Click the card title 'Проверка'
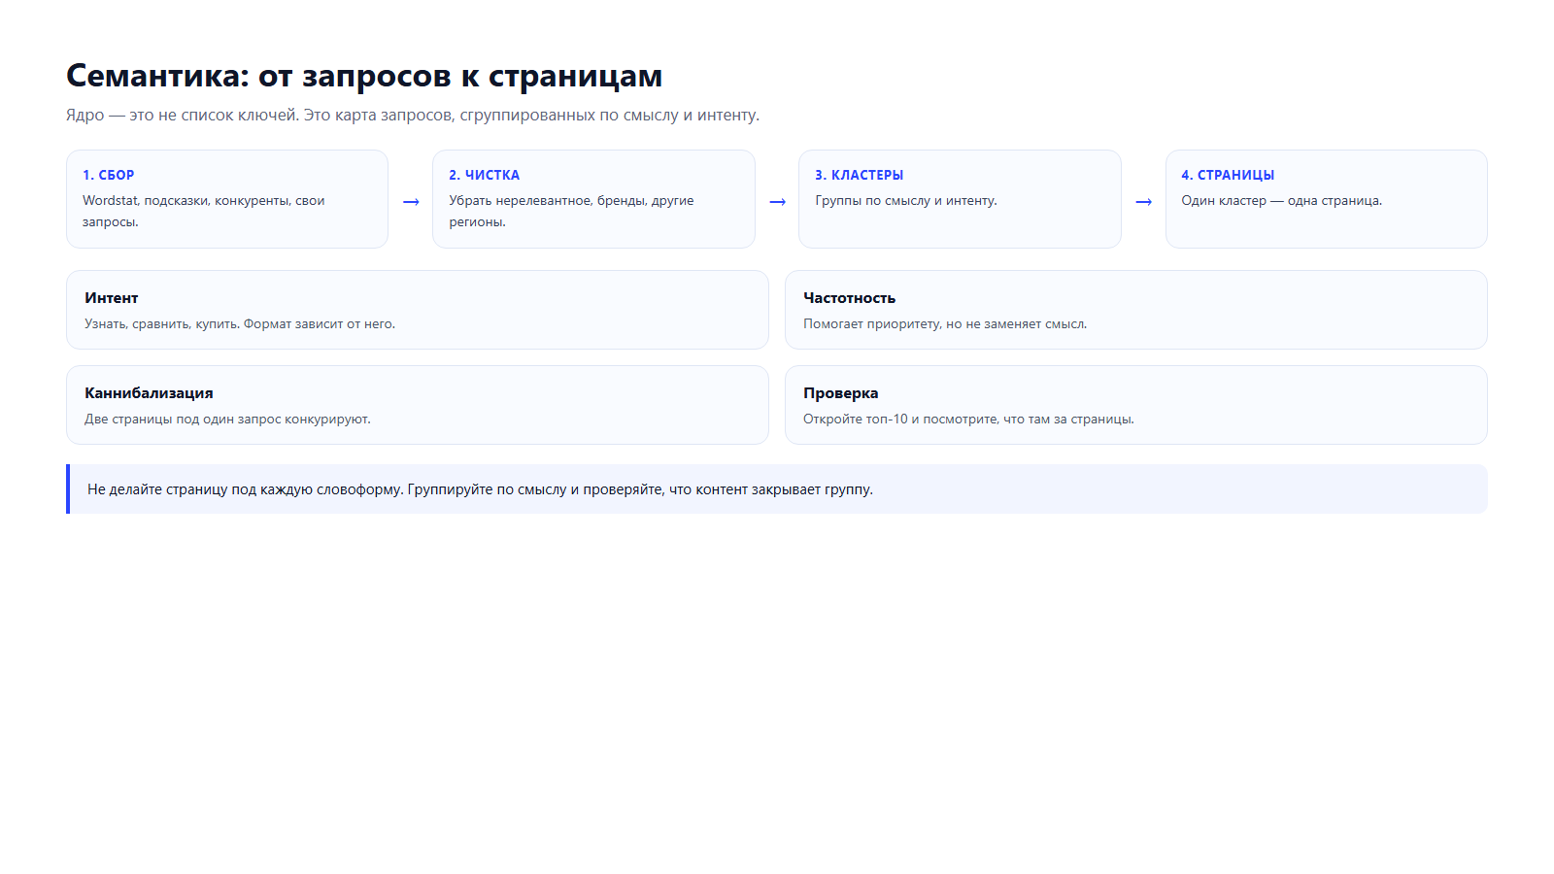The image size is (1554, 874). tap(841, 393)
